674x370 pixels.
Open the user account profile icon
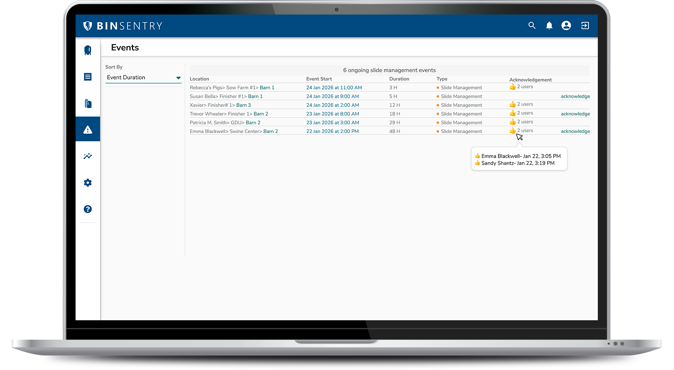pos(566,26)
